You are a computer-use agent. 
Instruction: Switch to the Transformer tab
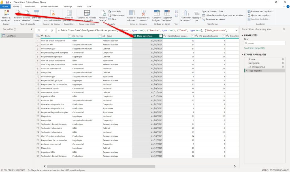coord(30,7)
